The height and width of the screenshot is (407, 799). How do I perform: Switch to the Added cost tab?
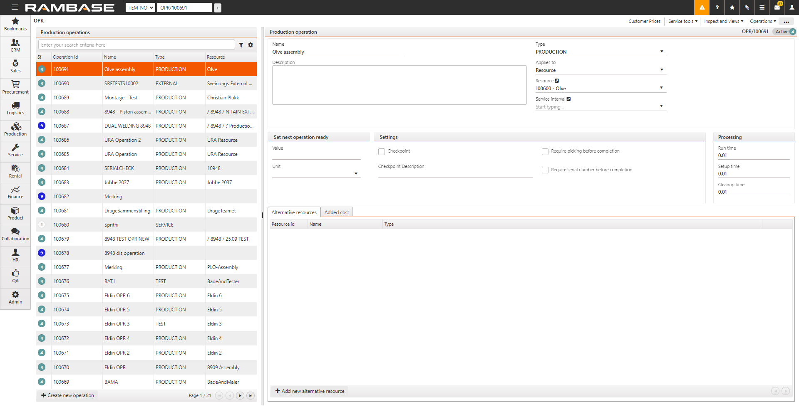click(337, 212)
